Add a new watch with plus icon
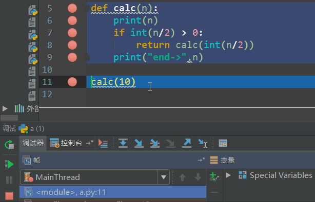 [x=214, y=176]
